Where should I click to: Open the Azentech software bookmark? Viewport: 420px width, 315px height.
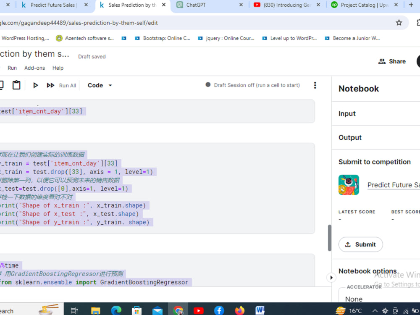tap(85, 38)
